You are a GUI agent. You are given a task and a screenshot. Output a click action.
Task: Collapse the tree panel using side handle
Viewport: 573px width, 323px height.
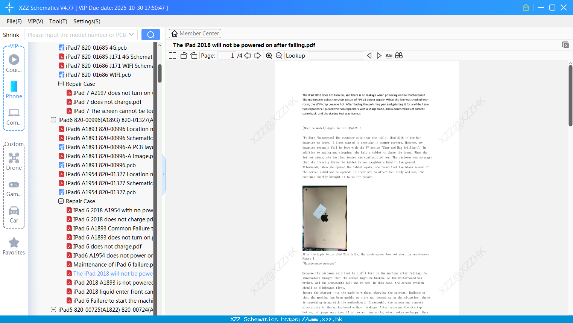pyautogui.click(x=164, y=174)
